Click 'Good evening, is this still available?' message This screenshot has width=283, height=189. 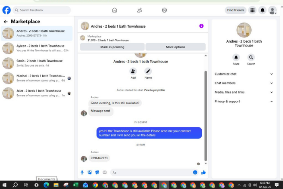(115, 103)
